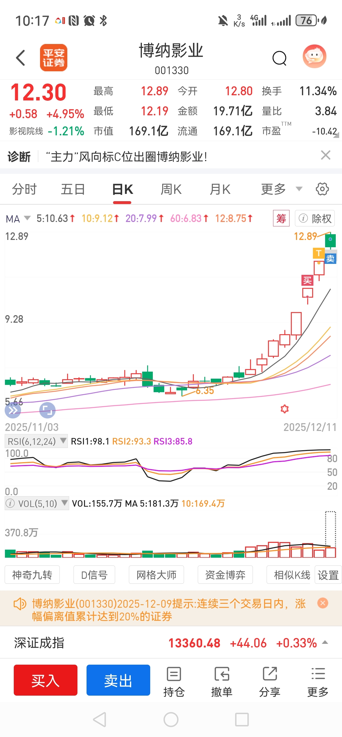Tap the 卖 marker on chart
This screenshot has height=737, width=342.
click(331, 259)
